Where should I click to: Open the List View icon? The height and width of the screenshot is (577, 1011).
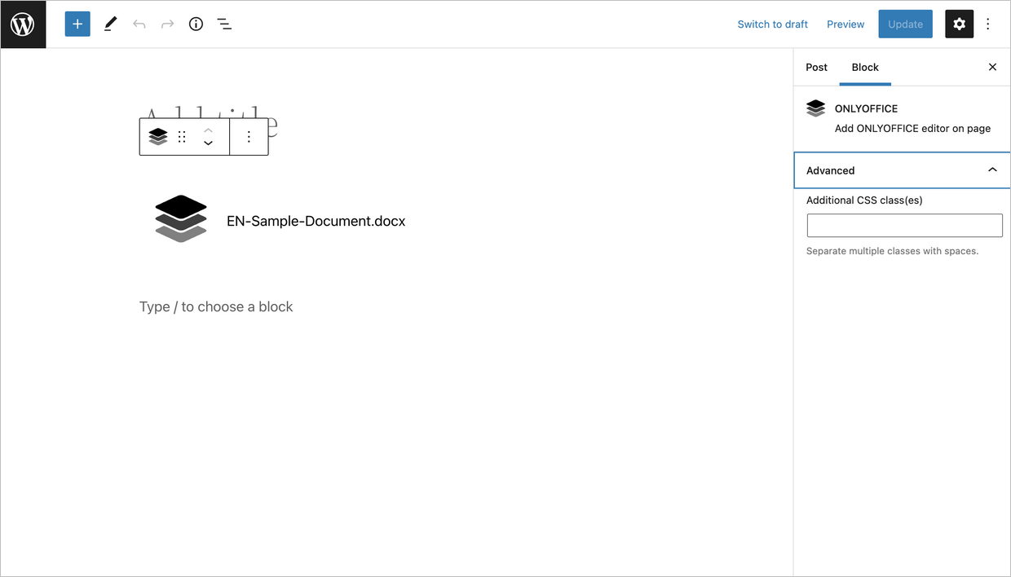pos(224,24)
